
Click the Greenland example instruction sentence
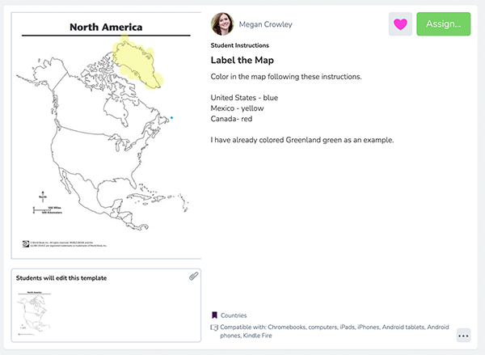tap(302, 140)
